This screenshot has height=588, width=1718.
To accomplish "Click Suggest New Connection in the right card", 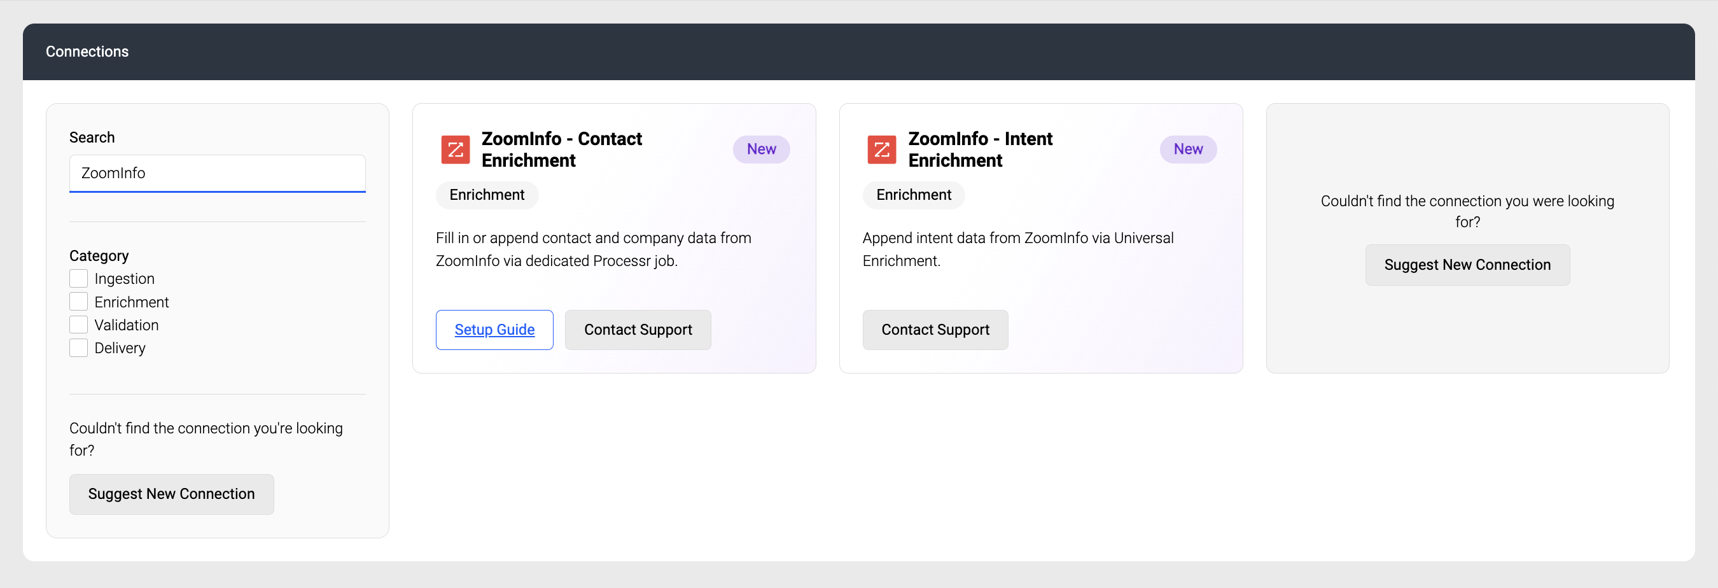I will 1467,265.
